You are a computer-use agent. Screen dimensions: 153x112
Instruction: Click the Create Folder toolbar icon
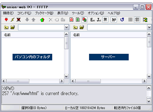click(x=63, y=20)
